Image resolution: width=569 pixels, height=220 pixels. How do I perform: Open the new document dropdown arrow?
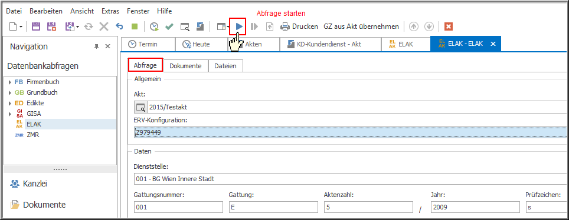(x=21, y=26)
